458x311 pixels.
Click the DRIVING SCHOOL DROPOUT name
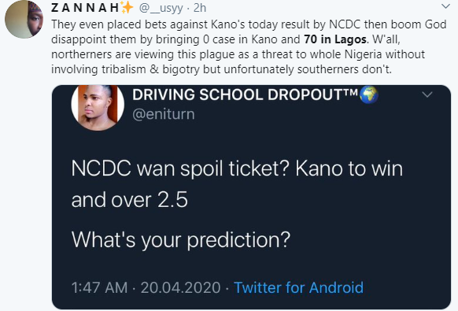[x=246, y=94]
